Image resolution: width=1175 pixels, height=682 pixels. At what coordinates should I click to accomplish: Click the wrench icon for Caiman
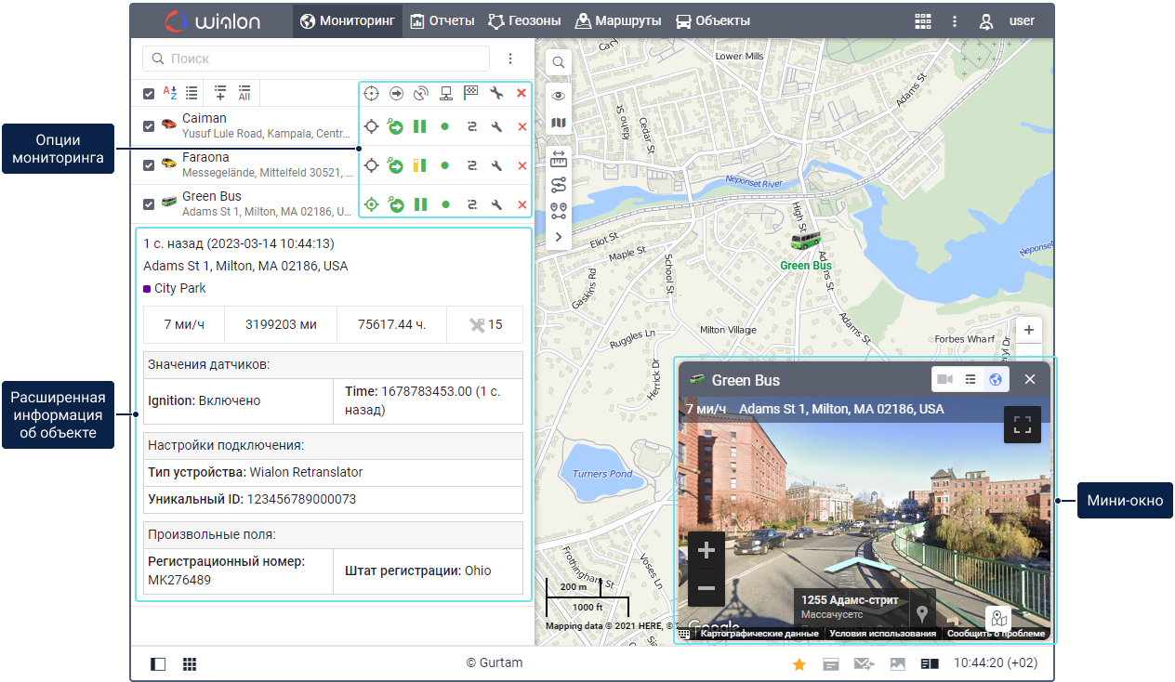click(x=496, y=127)
